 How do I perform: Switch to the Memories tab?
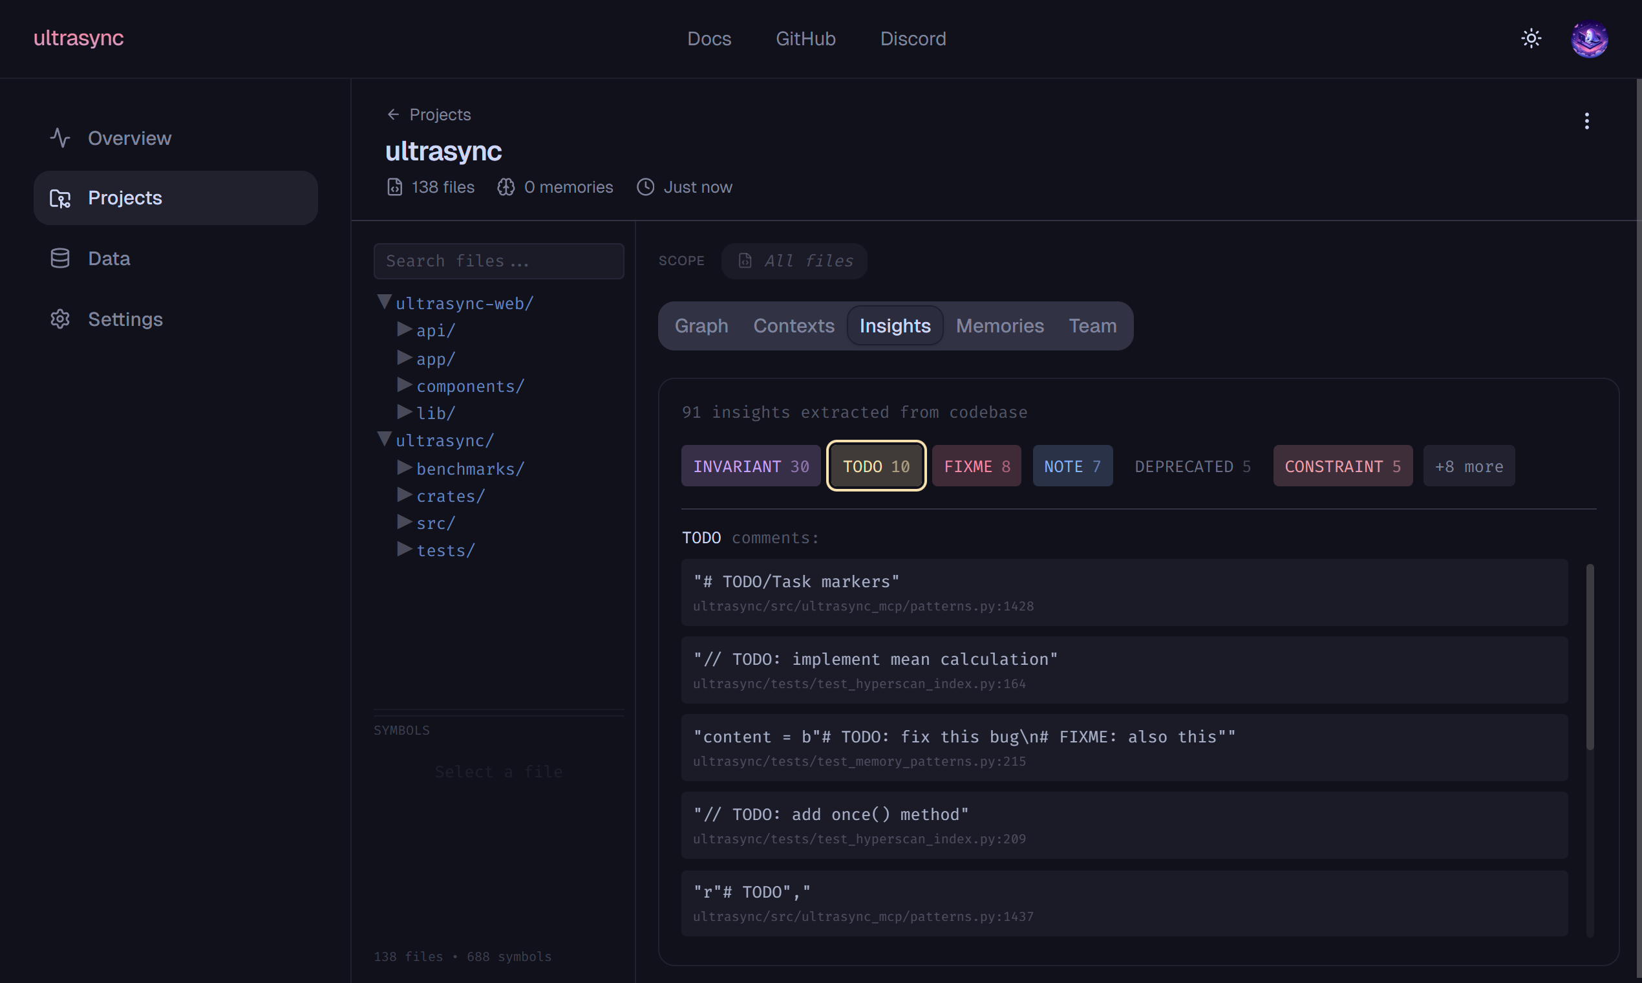pos(999,326)
